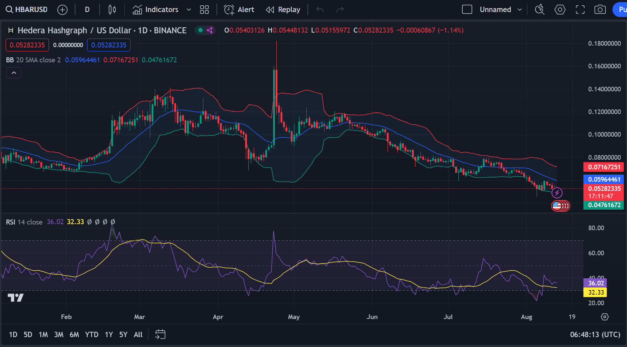This screenshot has width=627, height=347.
Task: Click the red sell price 0.05282335 box
Action: 27,45
